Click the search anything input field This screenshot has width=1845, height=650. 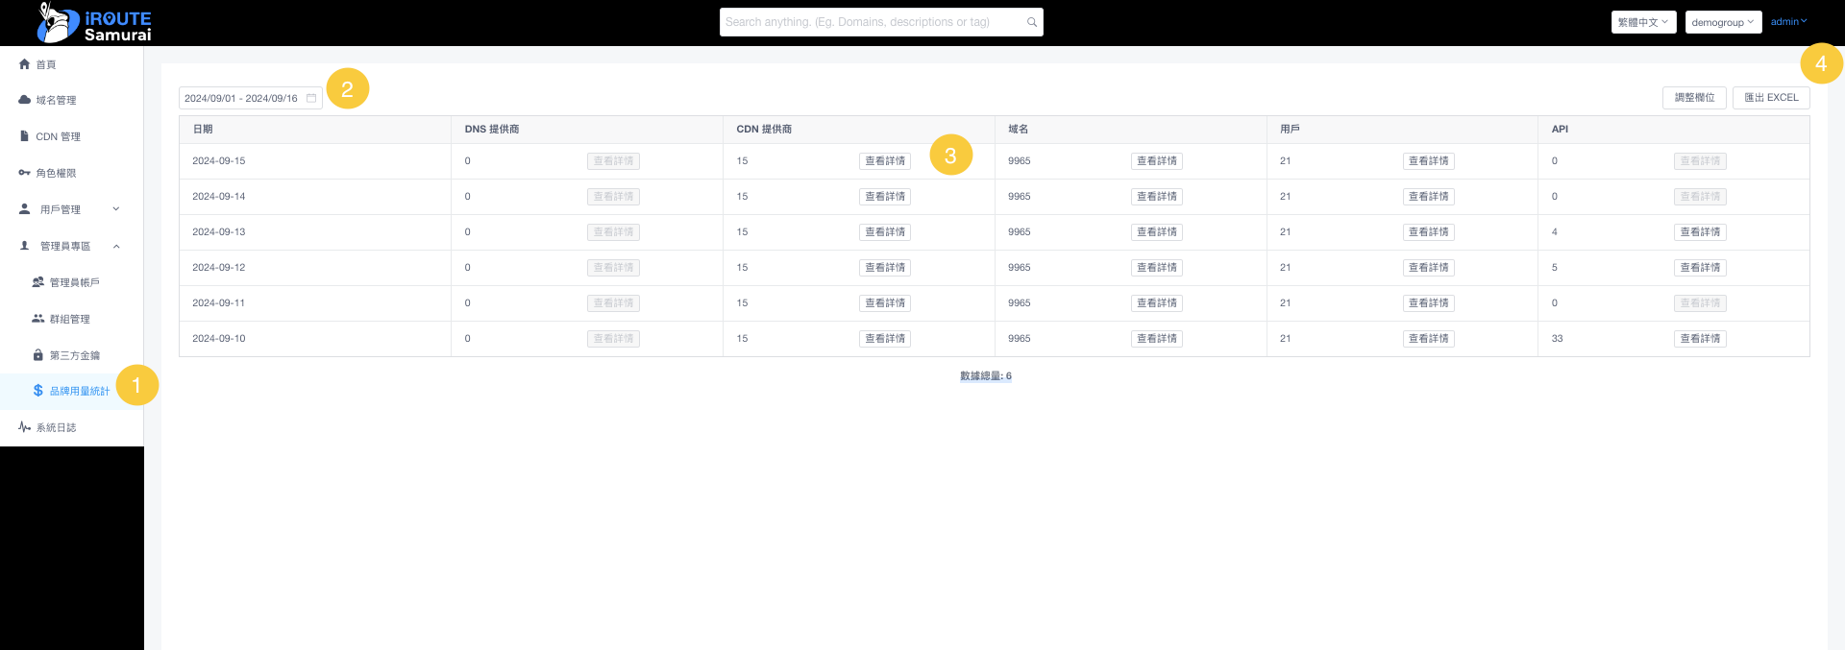click(870, 22)
